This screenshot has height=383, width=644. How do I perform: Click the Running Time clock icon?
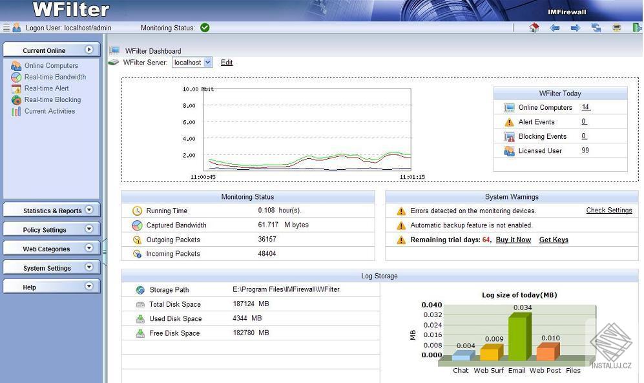click(x=137, y=211)
